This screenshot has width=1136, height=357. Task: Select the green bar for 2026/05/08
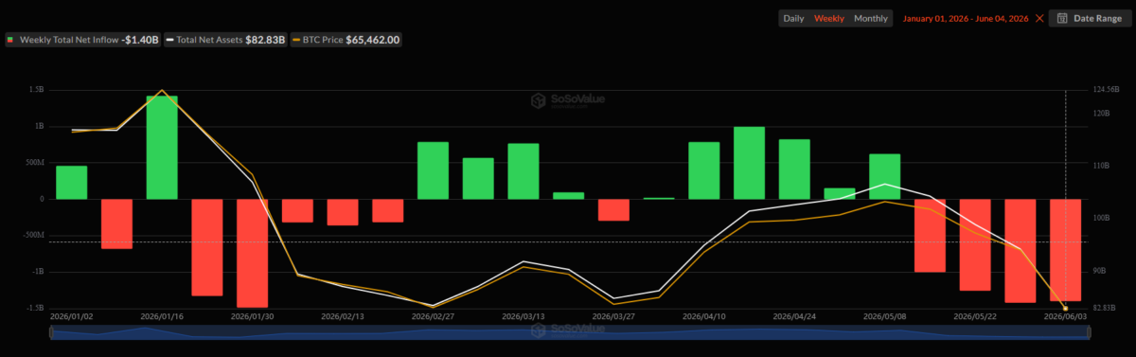click(885, 176)
